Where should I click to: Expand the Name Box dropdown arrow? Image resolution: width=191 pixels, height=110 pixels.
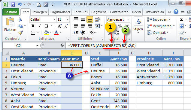tap(38, 46)
